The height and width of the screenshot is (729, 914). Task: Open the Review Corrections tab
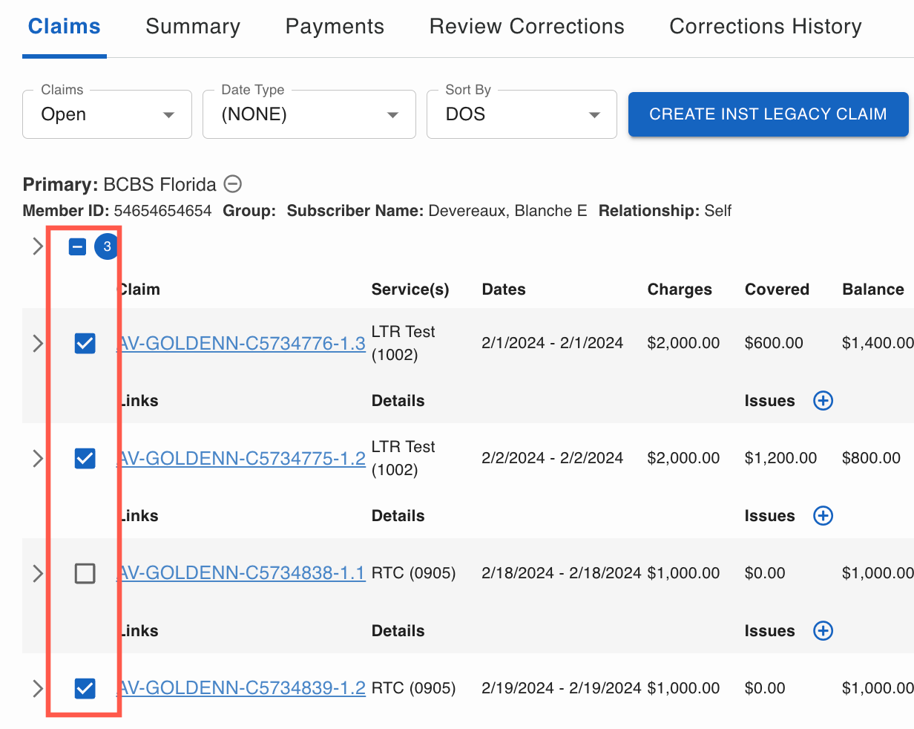point(527,27)
